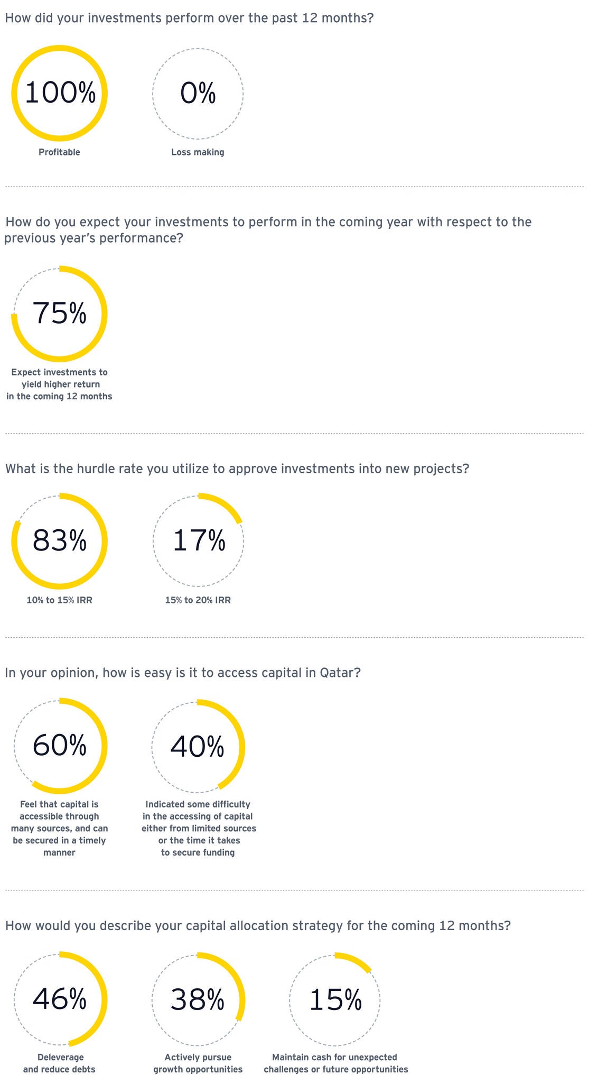The width and height of the screenshot is (616, 1083).
Task: Click the 83% hurdle rate donut
Action: pos(60,541)
